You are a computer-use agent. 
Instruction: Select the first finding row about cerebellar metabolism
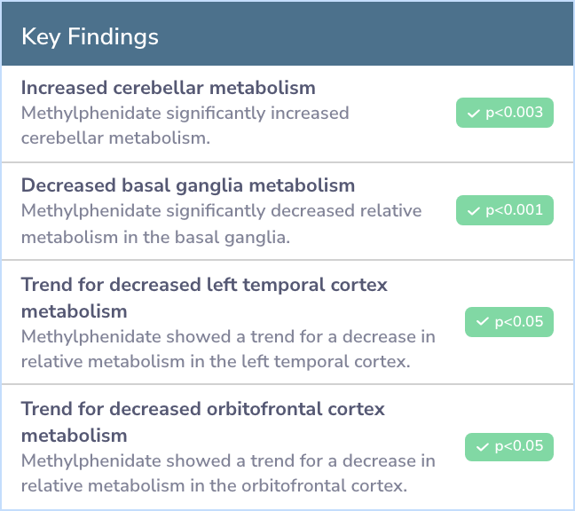point(287,114)
